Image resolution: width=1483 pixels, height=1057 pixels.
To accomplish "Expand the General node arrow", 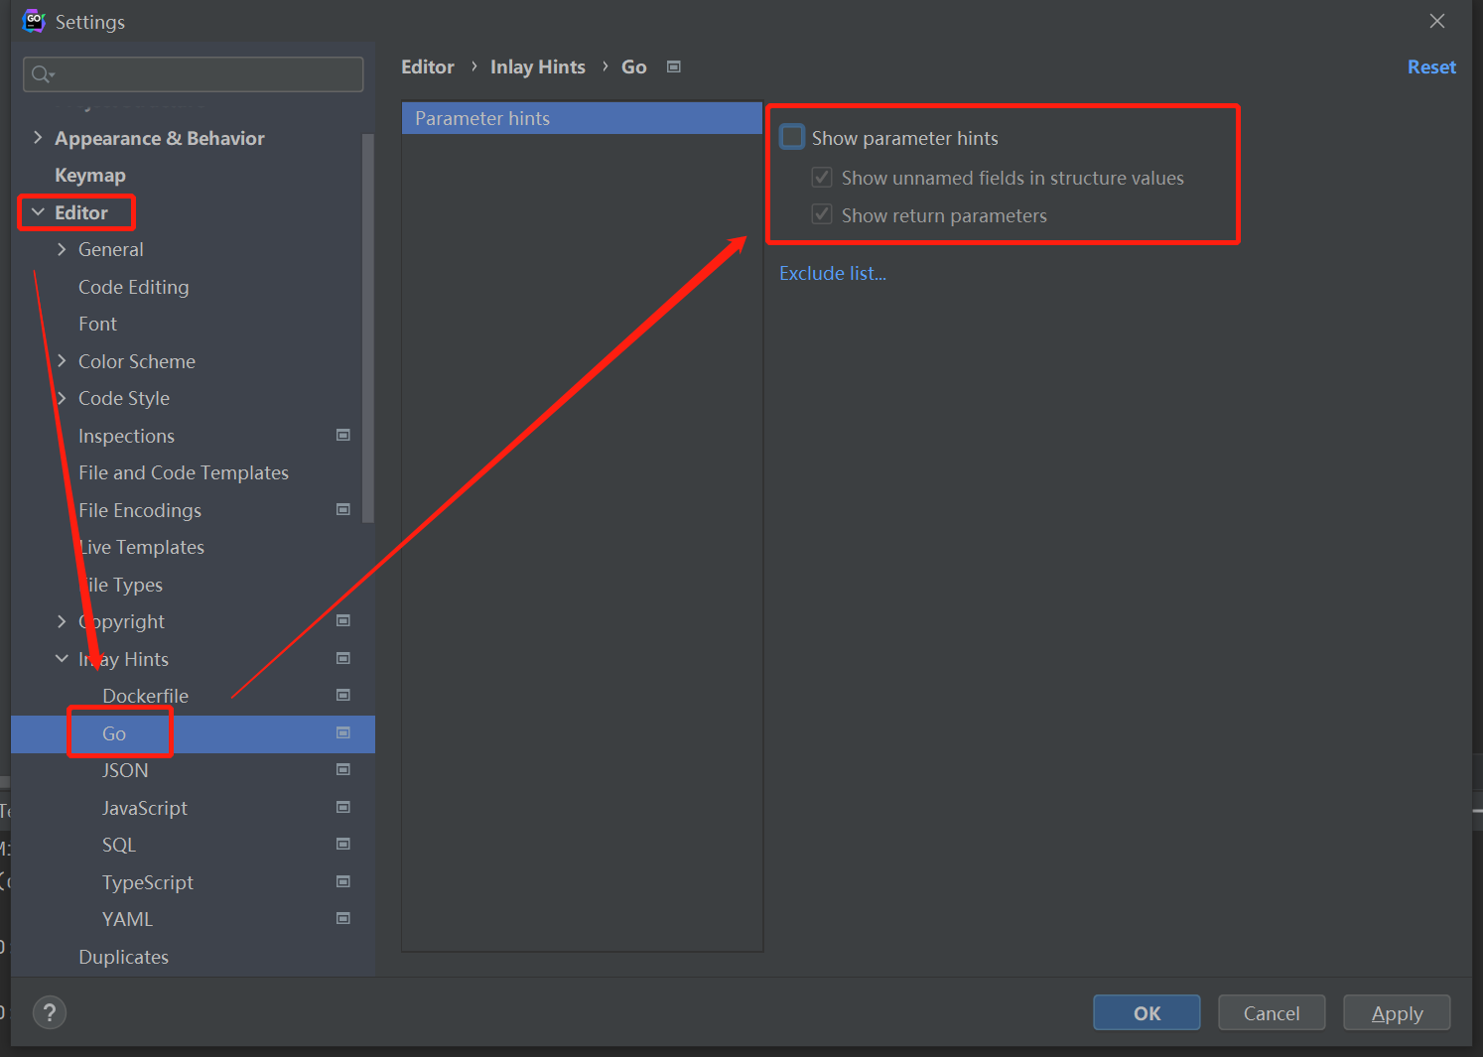I will tap(62, 249).
